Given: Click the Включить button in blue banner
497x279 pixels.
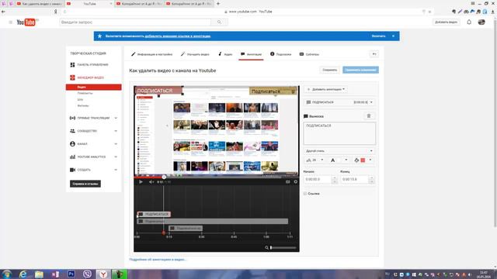Looking at the screenshot, I should tap(378, 36).
